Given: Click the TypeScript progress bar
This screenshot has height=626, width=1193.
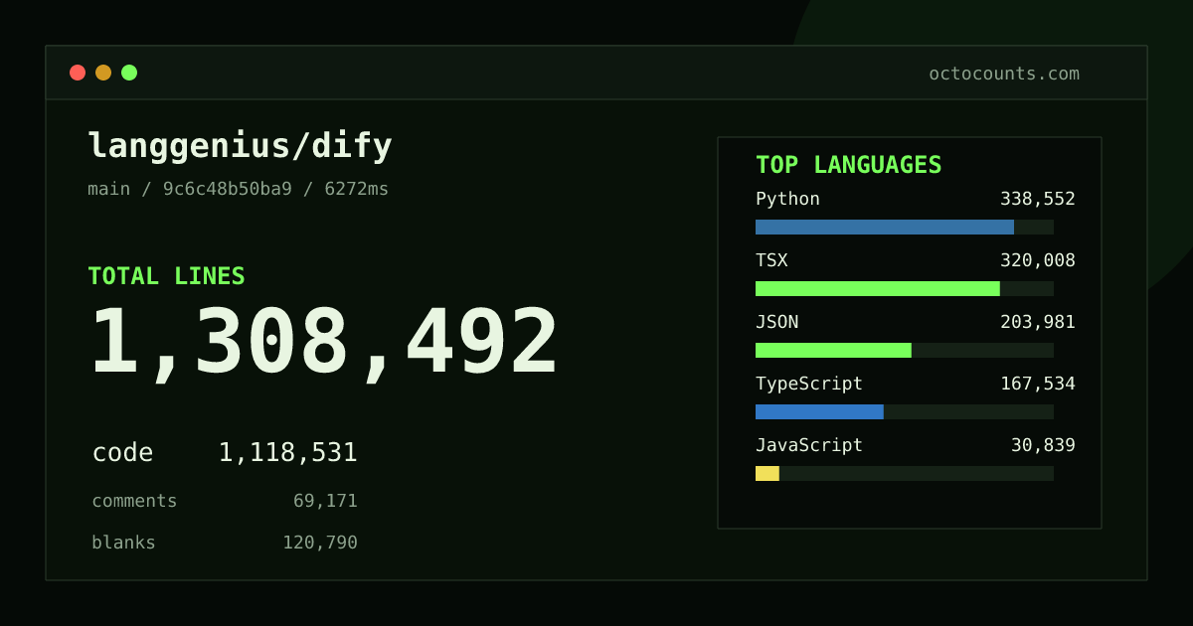Looking at the screenshot, I should point(905,411).
